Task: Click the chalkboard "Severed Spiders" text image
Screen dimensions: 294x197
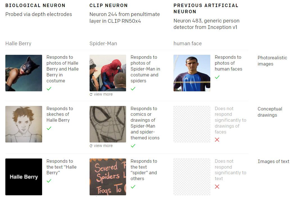Action: point(108,177)
